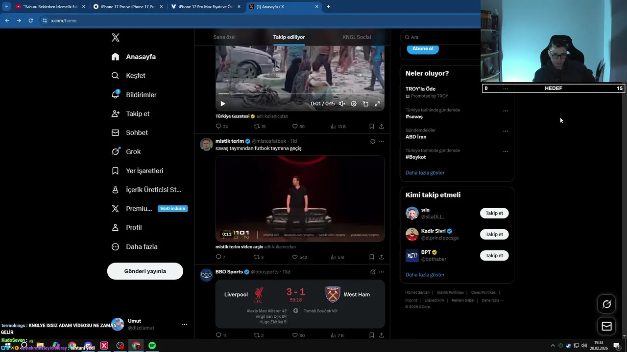The image size is (627, 352).
Task: Open Premium in the sidebar
Action: tap(149, 209)
